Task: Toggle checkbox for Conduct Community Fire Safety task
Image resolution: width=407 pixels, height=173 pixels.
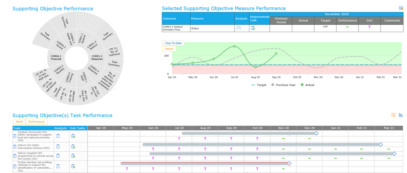Action: pyautogui.click(x=15, y=136)
